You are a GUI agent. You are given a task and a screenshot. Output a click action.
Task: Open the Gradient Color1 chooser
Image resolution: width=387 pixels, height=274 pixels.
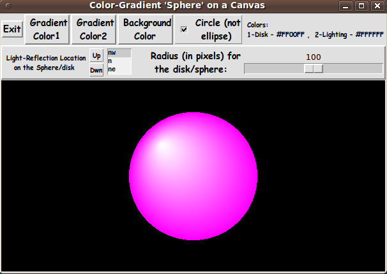point(47,29)
